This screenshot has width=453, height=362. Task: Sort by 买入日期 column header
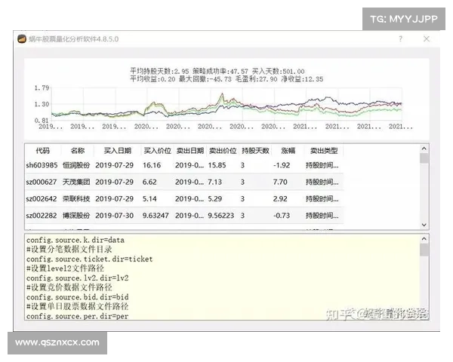[x=117, y=150]
